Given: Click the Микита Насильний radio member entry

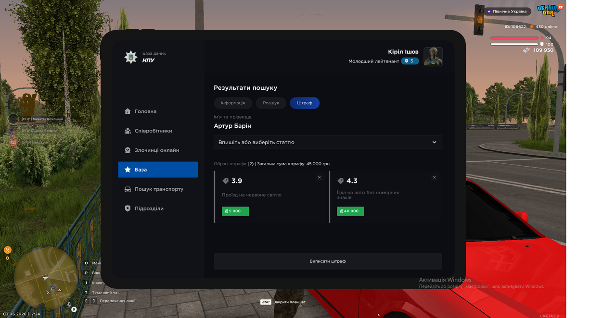Looking at the screenshot, I should [37, 119].
